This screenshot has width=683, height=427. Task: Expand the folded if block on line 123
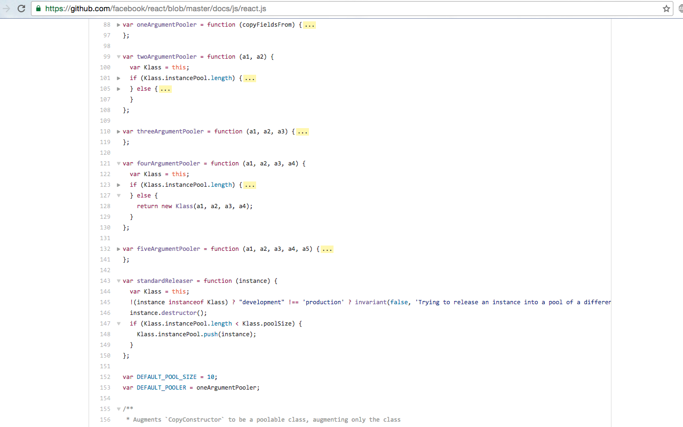coord(118,185)
